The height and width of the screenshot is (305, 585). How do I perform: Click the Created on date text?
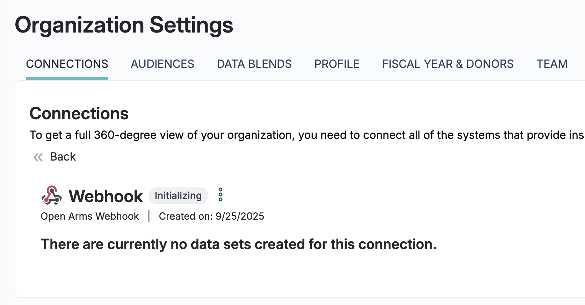[211, 216]
